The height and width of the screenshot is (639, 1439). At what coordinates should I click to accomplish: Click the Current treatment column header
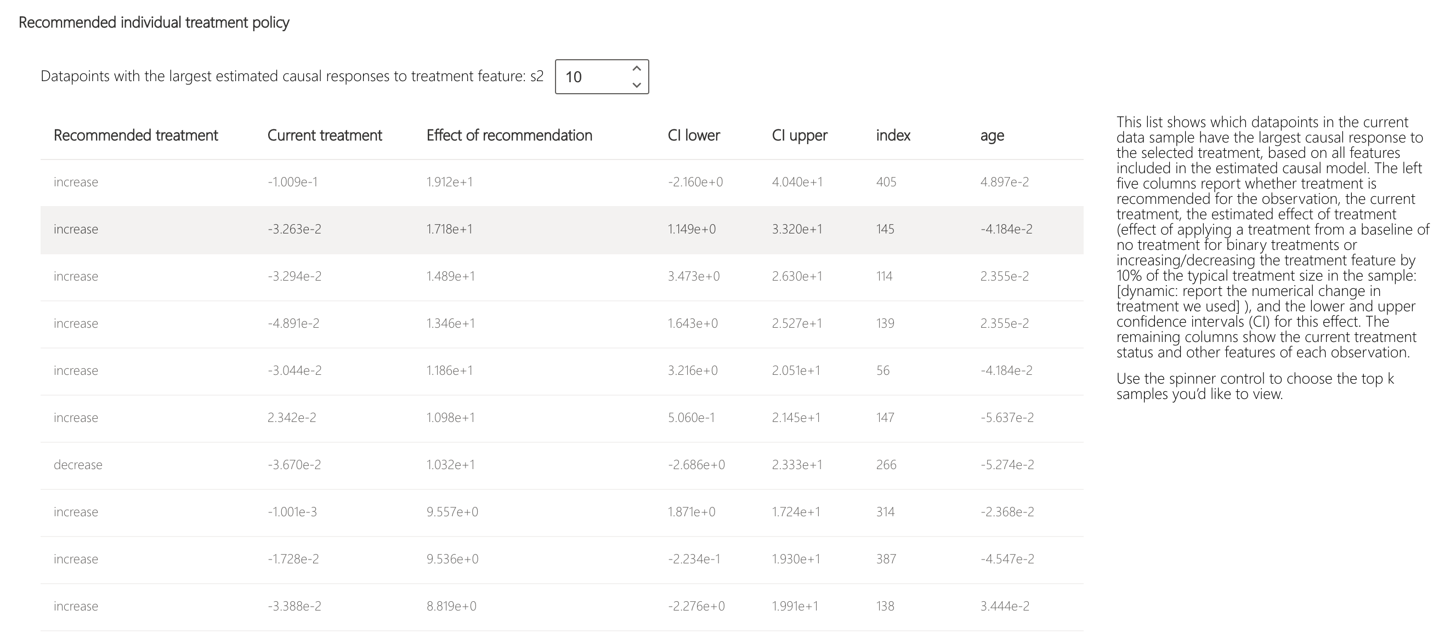tap(325, 135)
